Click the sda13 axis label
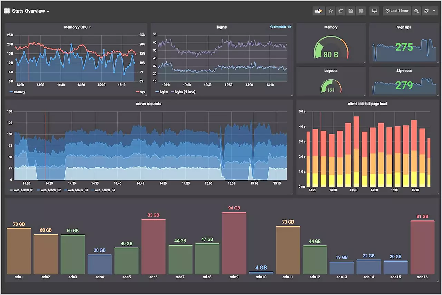The width and height of the screenshot is (442, 295). pos(342,277)
